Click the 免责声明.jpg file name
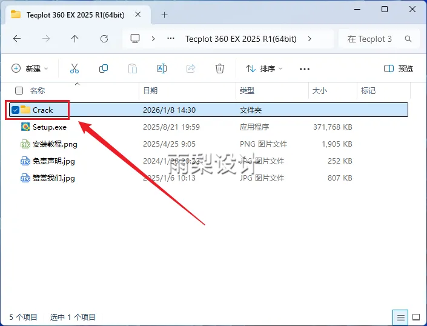The height and width of the screenshot is (326, 427). point(54,161)
